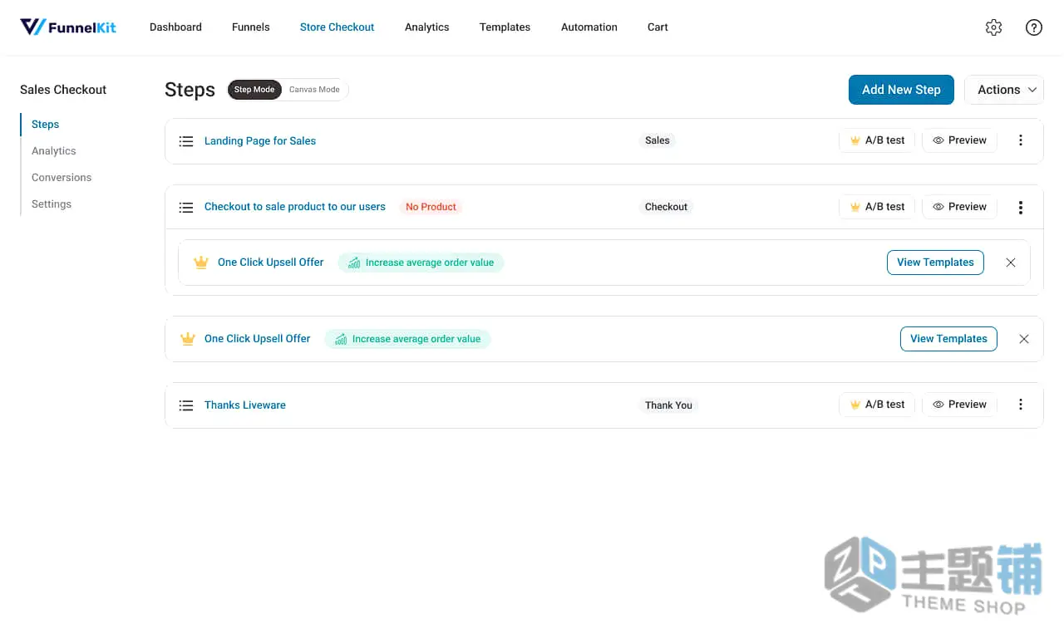The height and width of the screenshot is (638, 1064).
Task: Click the Steps page heading
Action: [x=190, y=90]
